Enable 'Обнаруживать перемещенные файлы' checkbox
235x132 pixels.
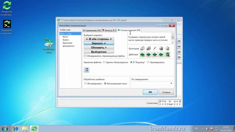pos(85,56)
